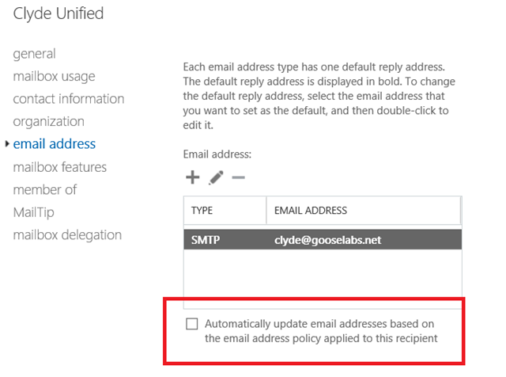Select the clyde@gooselabs.net SMTP row

point(323,240)
